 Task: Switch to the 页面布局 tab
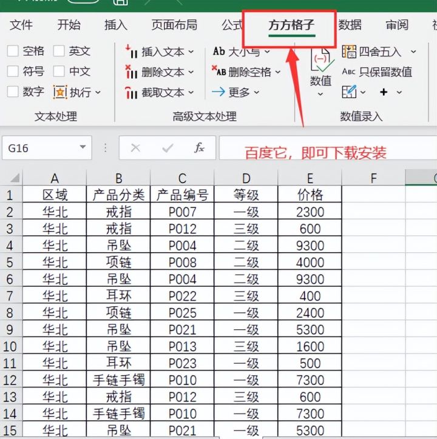tap(174, 25)
